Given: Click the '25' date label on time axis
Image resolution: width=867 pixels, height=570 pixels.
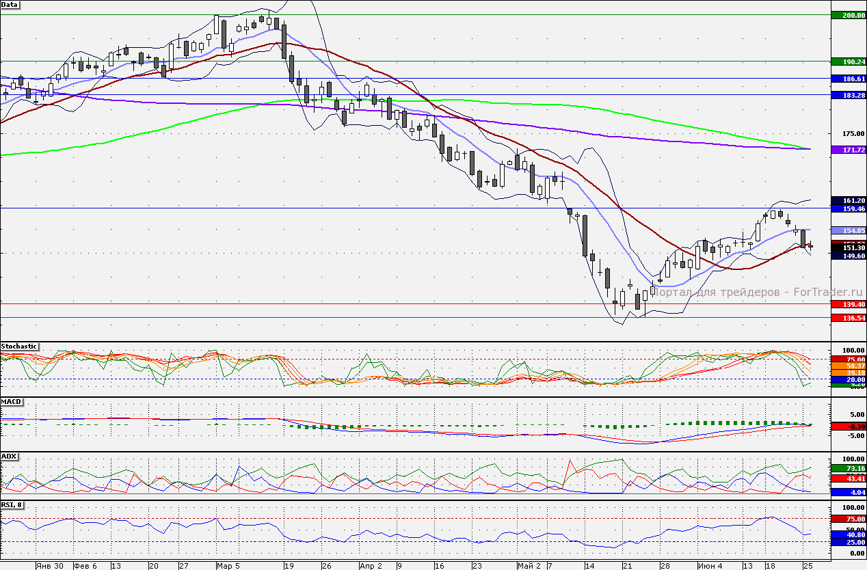Looking at the screenshot, I should coord(808,566).
